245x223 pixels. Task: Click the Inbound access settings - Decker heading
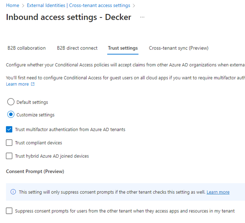(x=69, y=17)
